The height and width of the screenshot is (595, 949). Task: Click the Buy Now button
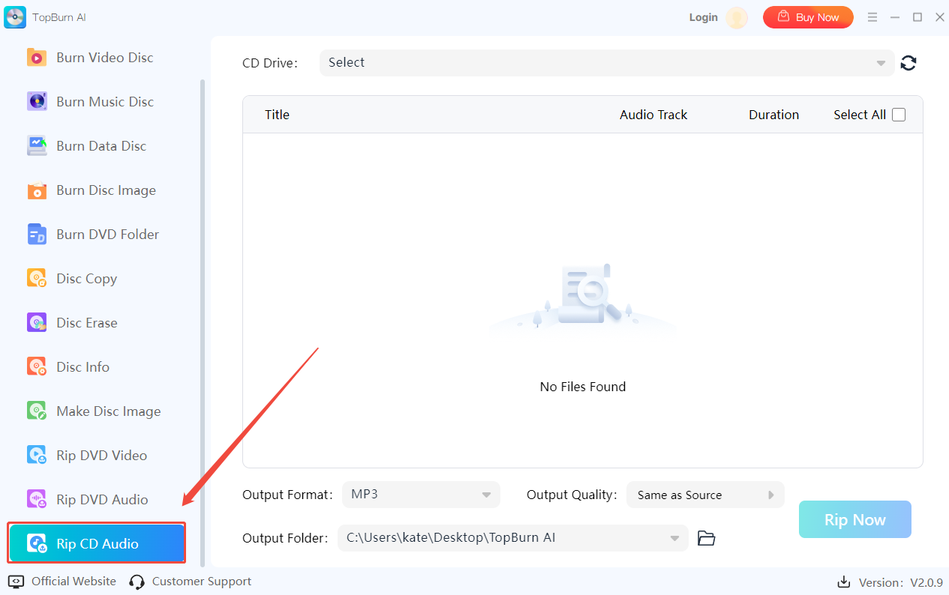808,17
